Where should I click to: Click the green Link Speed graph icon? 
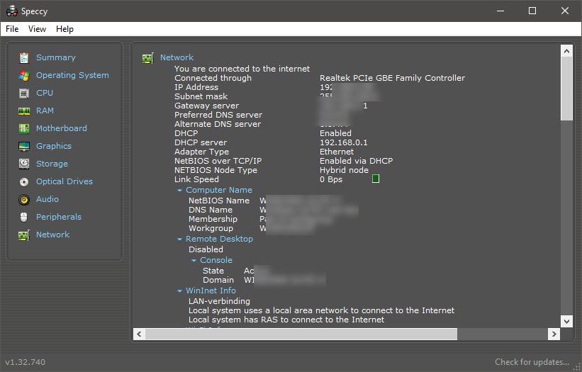[376, 179]
